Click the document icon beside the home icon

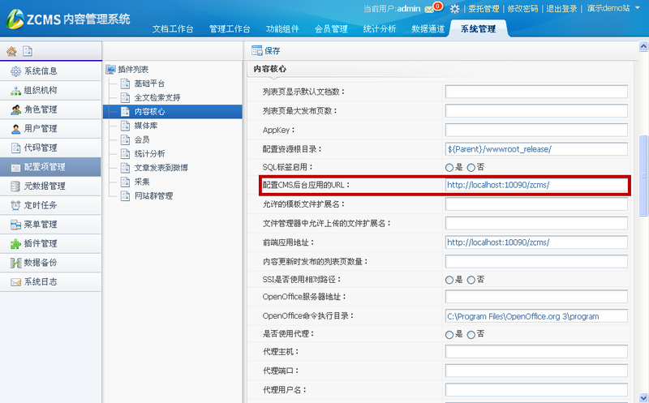tap(28, 51)
